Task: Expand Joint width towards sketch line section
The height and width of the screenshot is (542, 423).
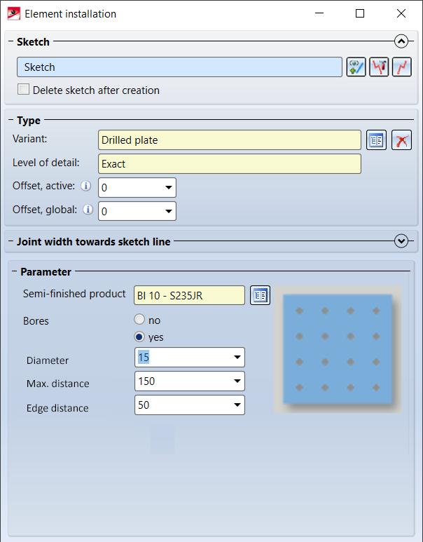Action: [401, 241]
